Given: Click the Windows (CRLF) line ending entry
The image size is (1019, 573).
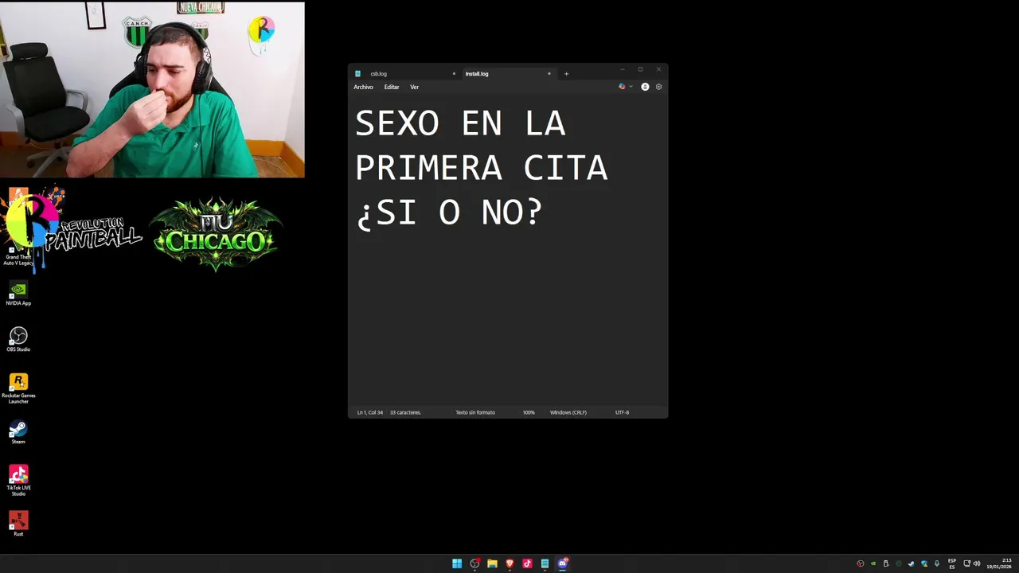Looking at the screenshot, I should click(568, 412).
